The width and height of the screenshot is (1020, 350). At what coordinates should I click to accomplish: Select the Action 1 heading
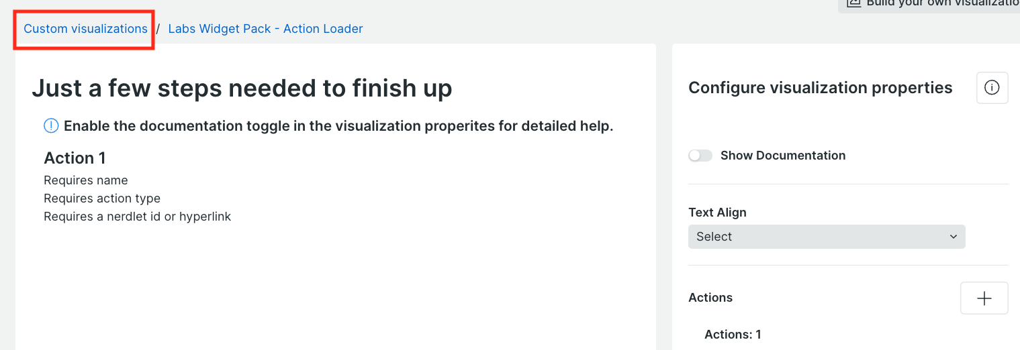point(75,158)
